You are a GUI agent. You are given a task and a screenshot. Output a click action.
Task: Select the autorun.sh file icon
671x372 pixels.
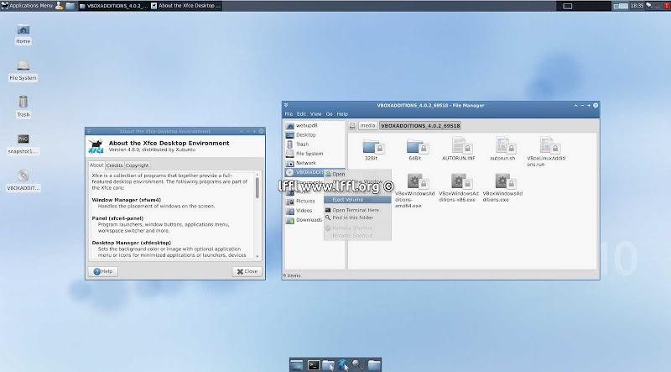coord(503,144)
